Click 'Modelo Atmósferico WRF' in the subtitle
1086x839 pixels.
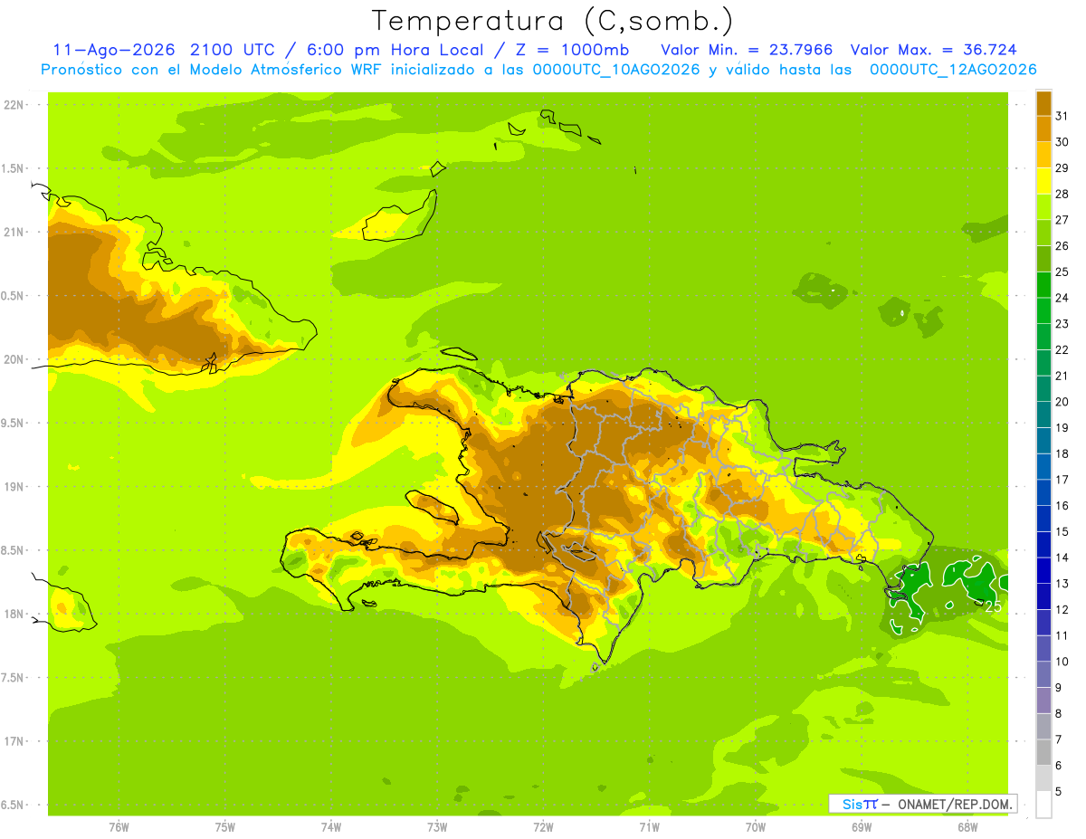pyautogui.click(x=286, y=70)
